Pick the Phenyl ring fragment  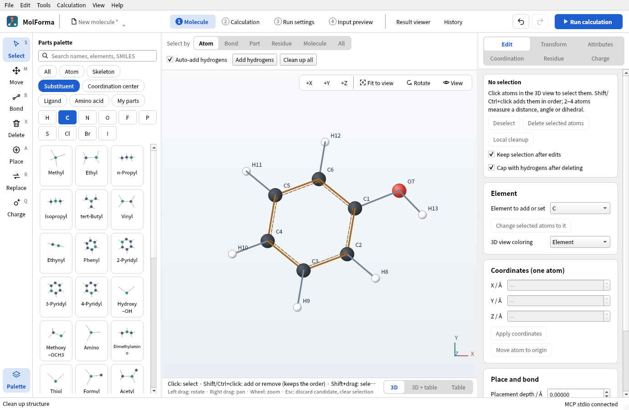click(92, 253)
